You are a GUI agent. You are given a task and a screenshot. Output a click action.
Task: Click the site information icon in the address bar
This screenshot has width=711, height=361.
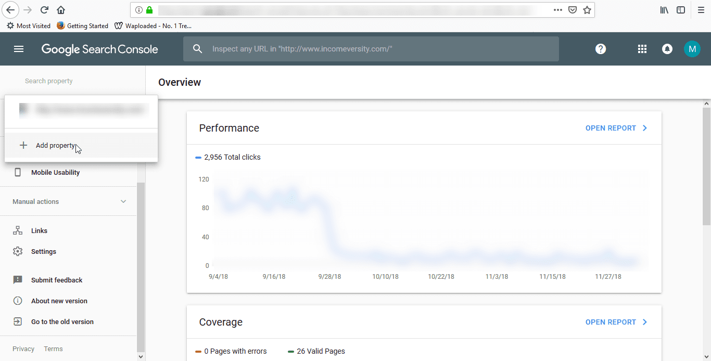tap(139, 10)
